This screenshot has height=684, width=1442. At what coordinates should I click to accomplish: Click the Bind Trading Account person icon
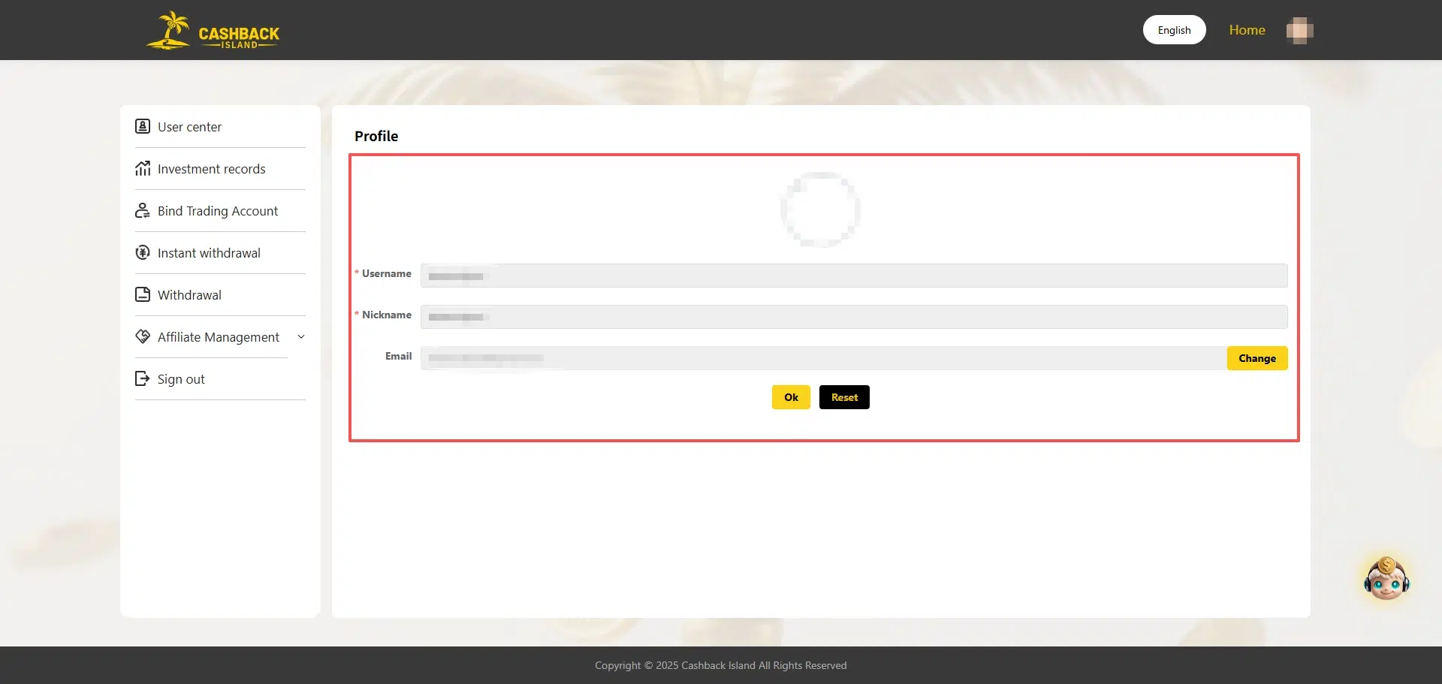(x=143, y=210)
